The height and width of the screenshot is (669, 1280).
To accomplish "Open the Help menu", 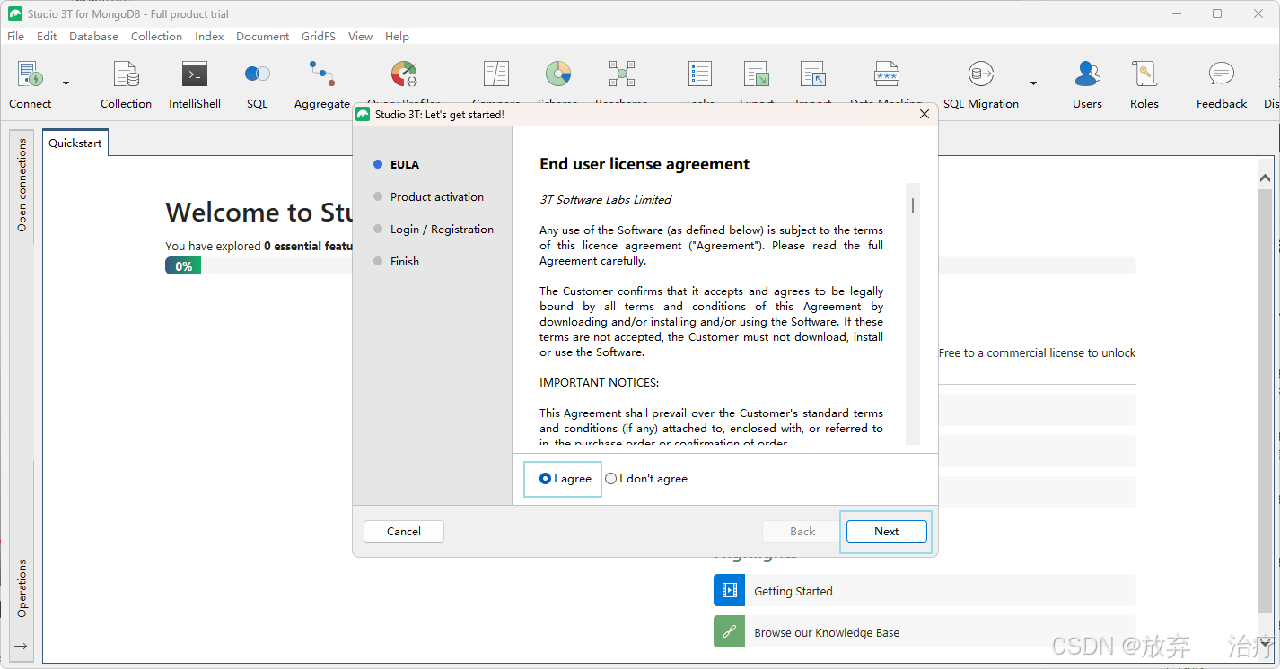I will click(397, 37).
